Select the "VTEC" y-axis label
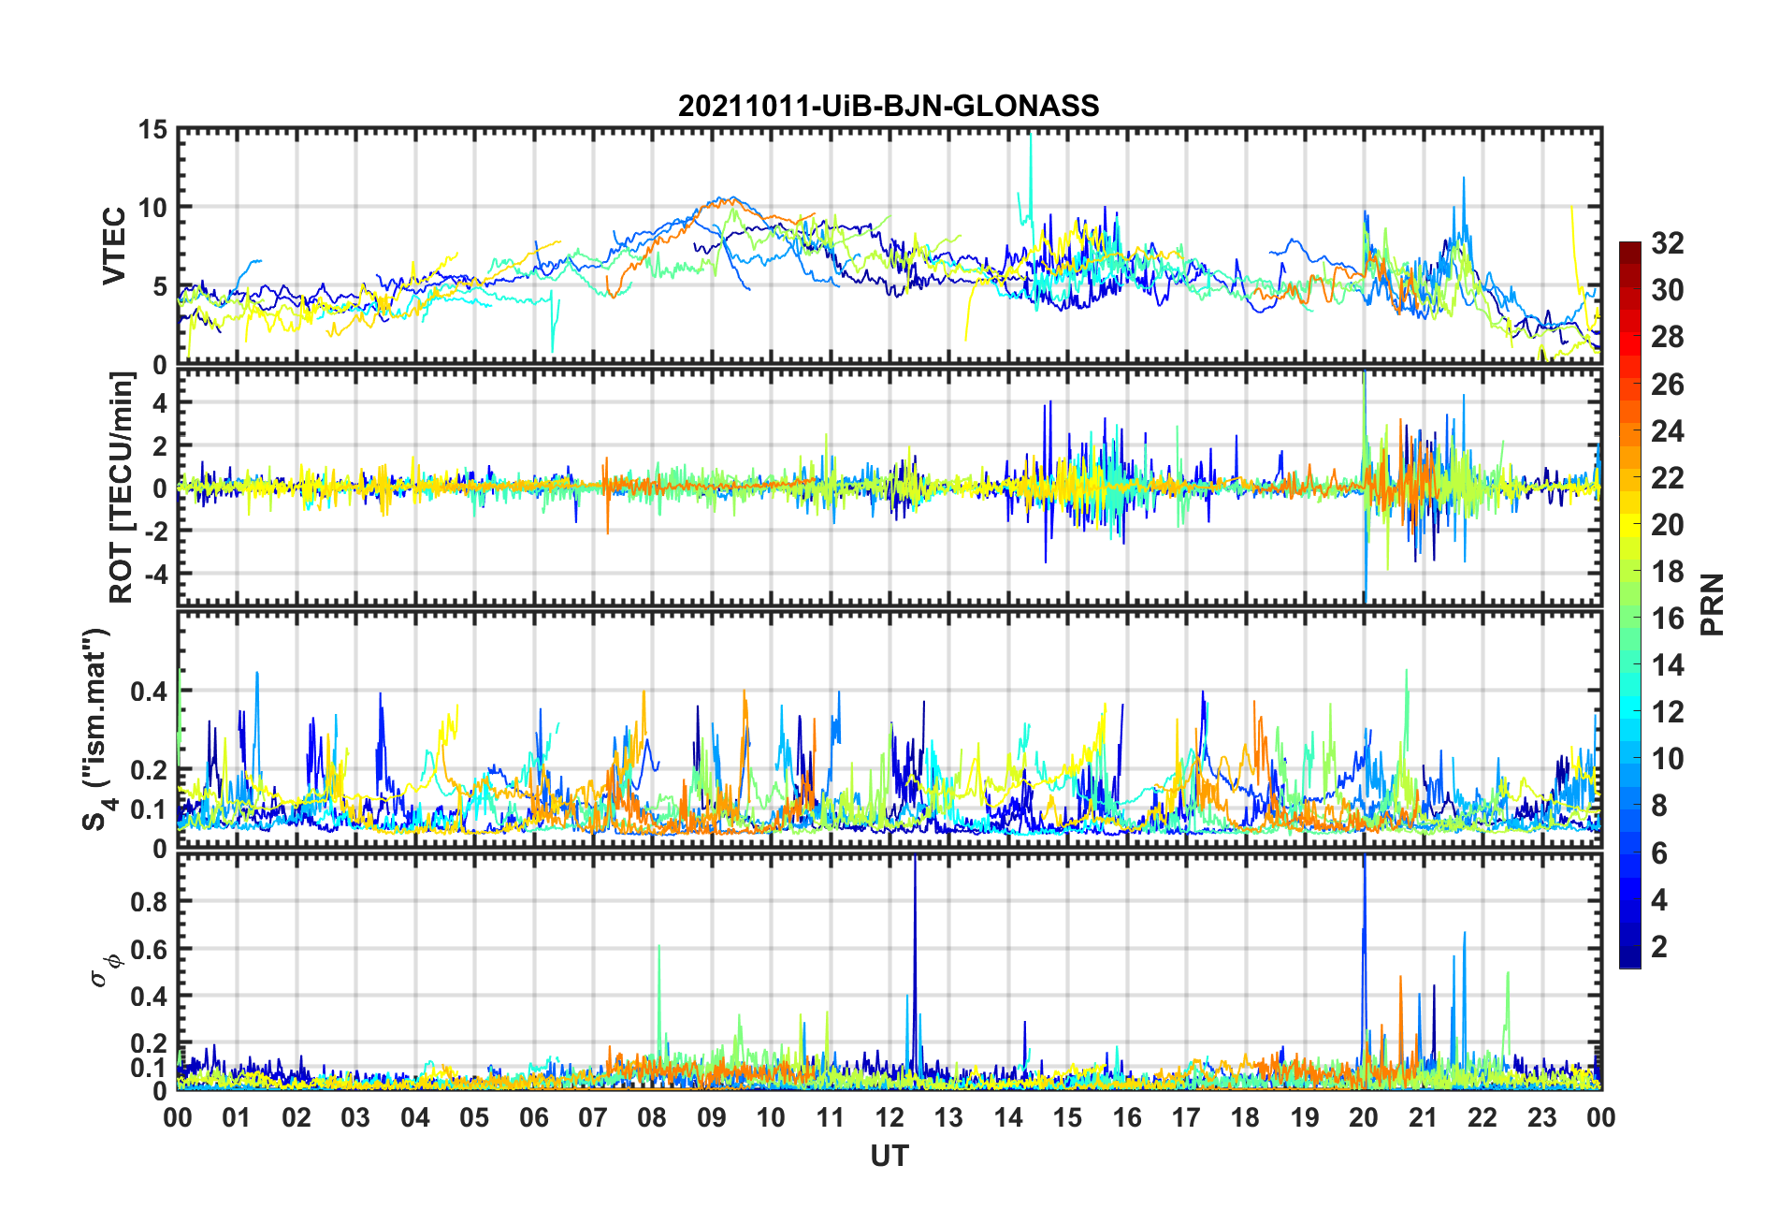The height and width of the screenshot is (1209, 1779). coord(114,246)
